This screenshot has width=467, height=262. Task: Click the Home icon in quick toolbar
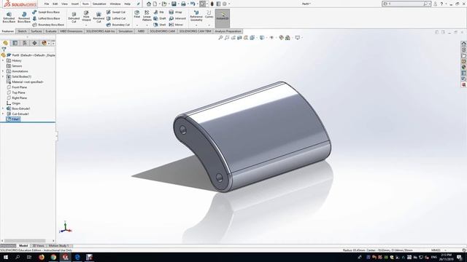tap(149, 4)
